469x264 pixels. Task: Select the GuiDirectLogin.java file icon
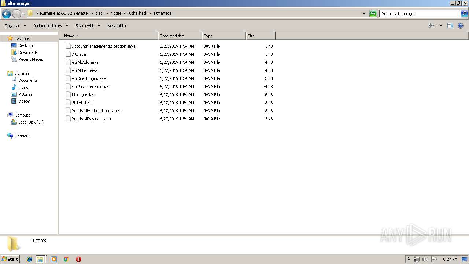click(68, 78)
